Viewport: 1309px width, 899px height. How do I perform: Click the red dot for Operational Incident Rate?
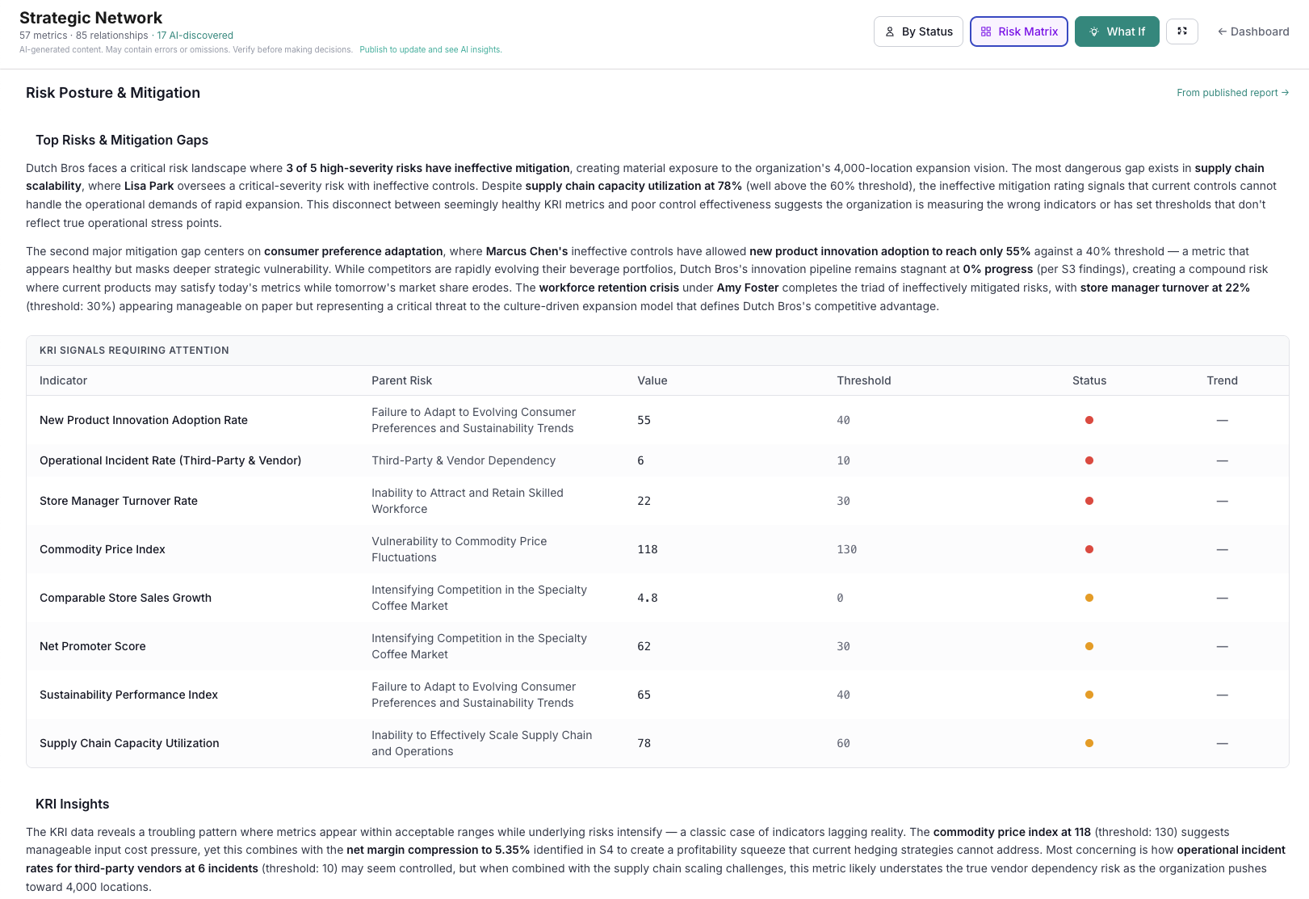point(1089,460)
